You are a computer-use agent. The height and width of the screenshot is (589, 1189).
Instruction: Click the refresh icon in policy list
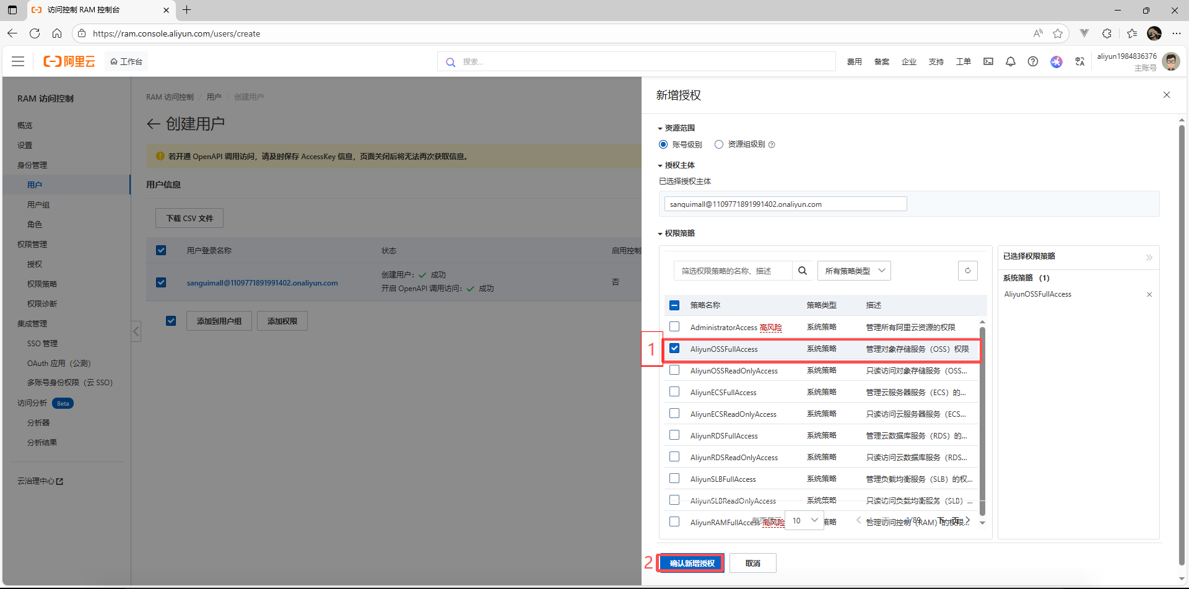click(967, 271)
